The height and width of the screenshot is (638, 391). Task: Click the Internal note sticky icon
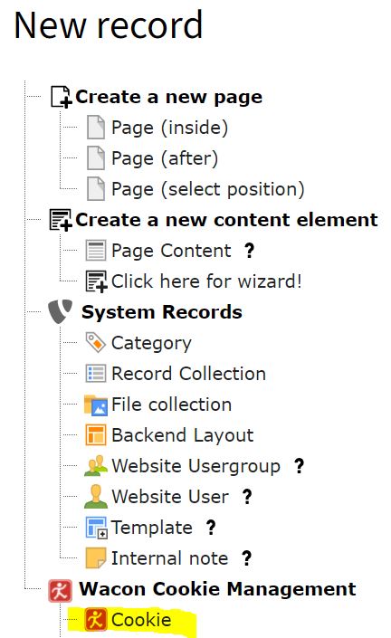point(96,557)
